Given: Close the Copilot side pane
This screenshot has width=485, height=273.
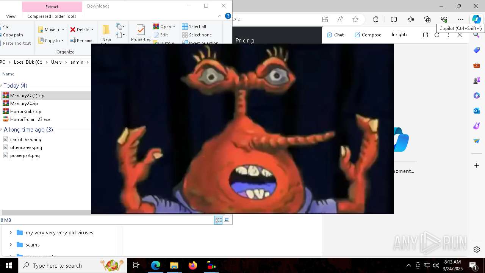Looking at the screenshot, I should [460, 35].
